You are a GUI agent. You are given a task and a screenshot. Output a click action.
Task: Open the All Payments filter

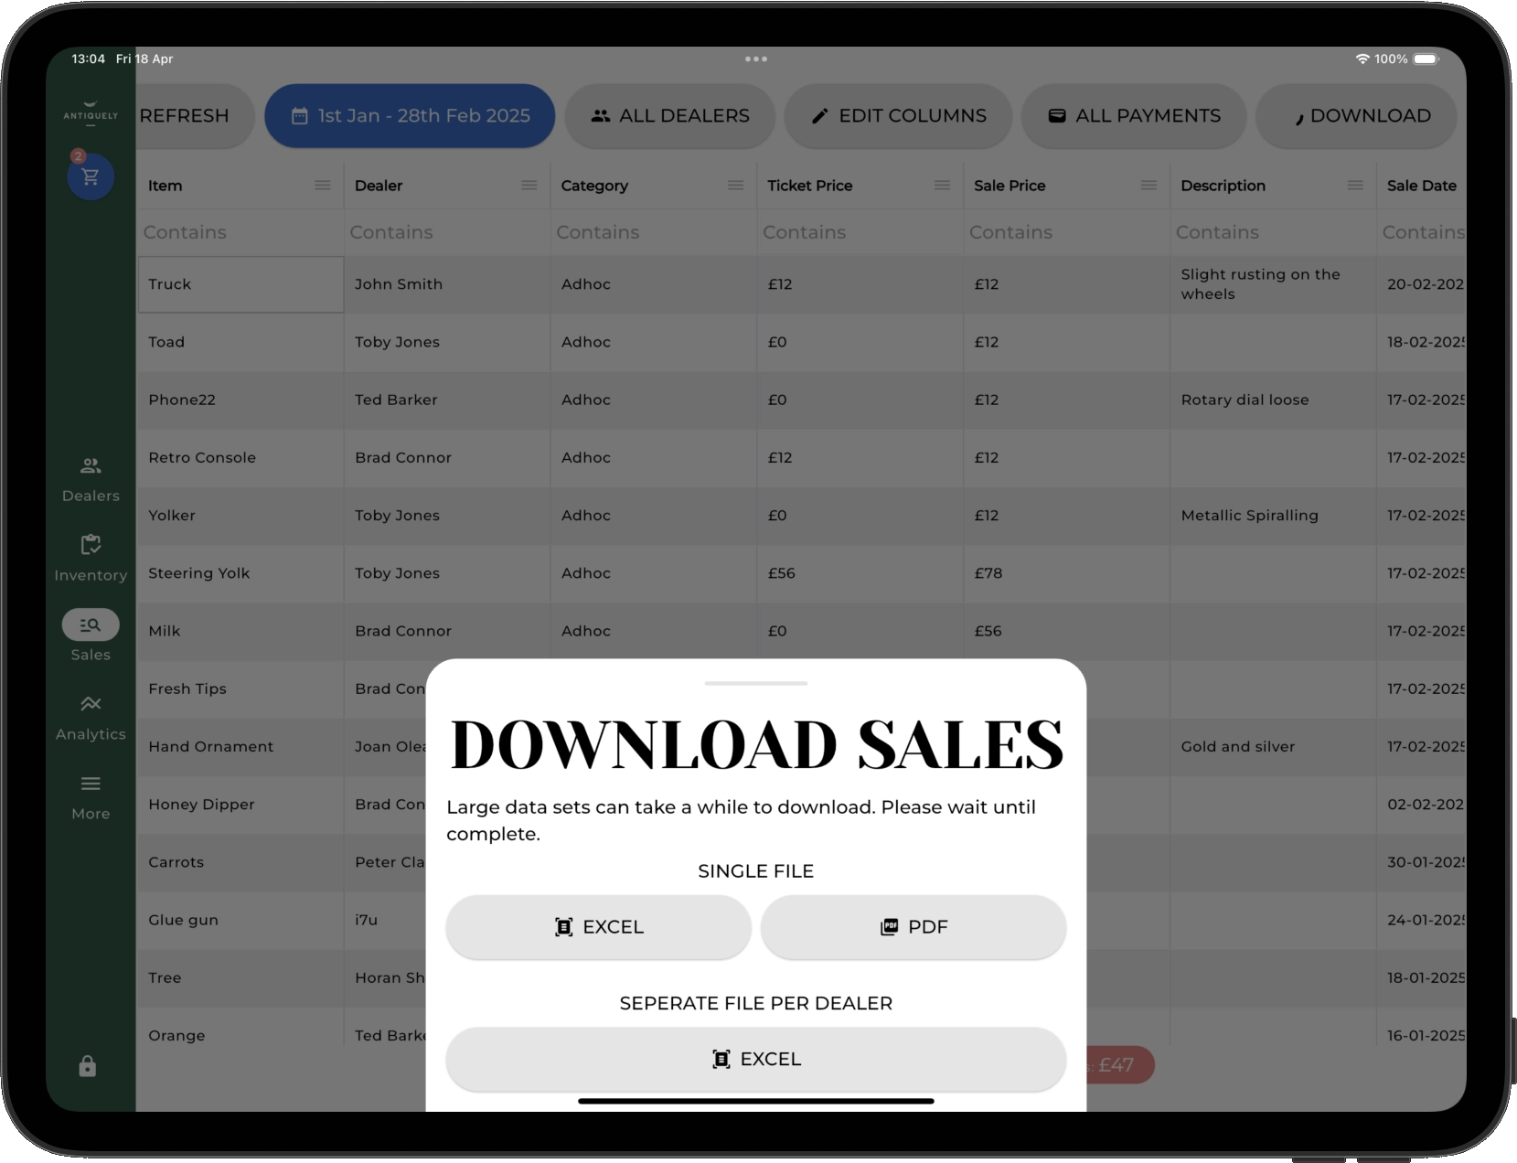point(1134,116)
